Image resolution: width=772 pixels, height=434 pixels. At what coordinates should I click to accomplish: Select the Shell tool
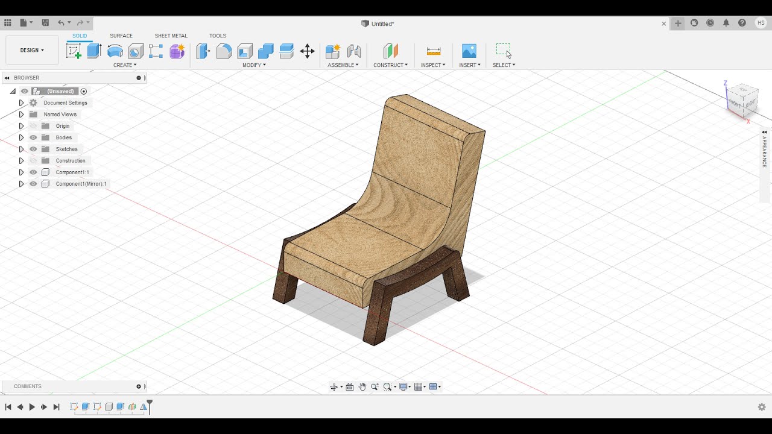pos(245,51)
